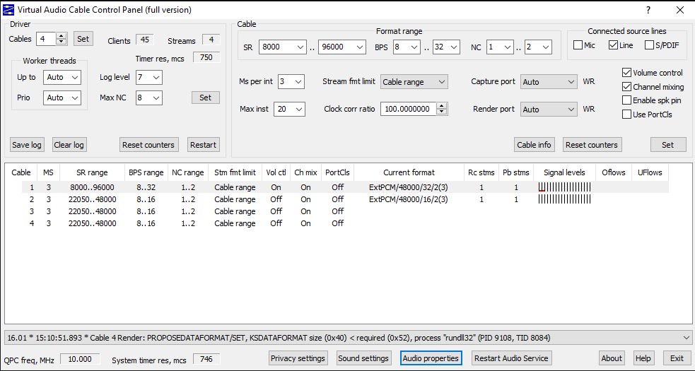Screen dimensions: 695x371
Task: Expand the Stream fmt limit dropdown
Action: [x=414, y=82]
